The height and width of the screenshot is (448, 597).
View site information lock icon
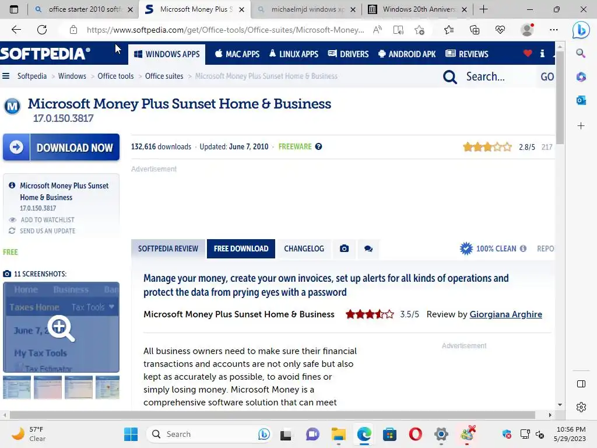(73, 30)
